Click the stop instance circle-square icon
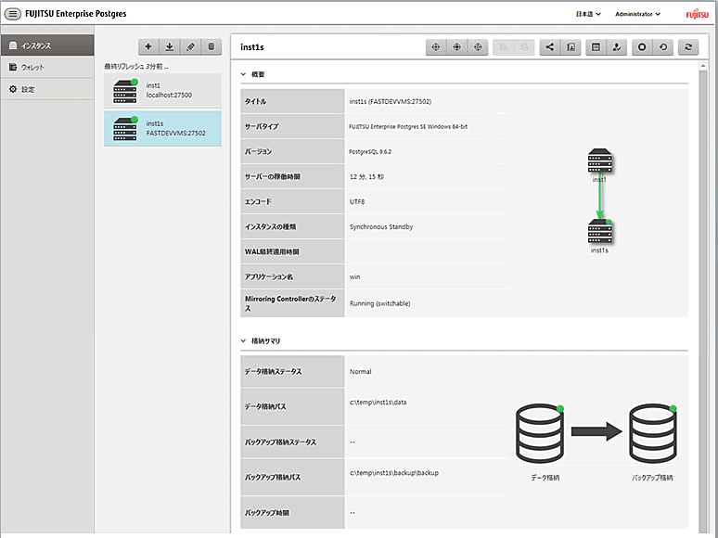Screen dimensions: 718x538 point(643,47)
